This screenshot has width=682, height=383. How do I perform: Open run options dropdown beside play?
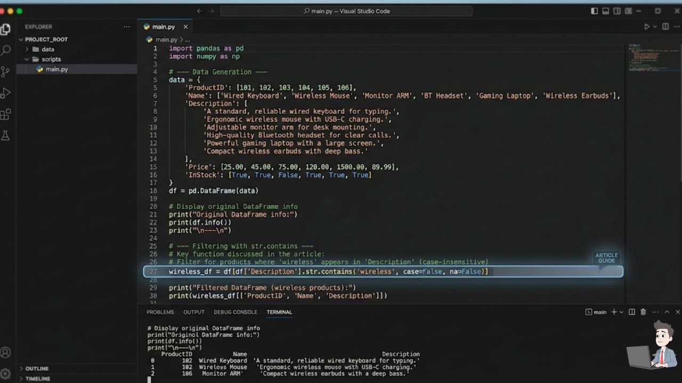(x=655, y=27)
